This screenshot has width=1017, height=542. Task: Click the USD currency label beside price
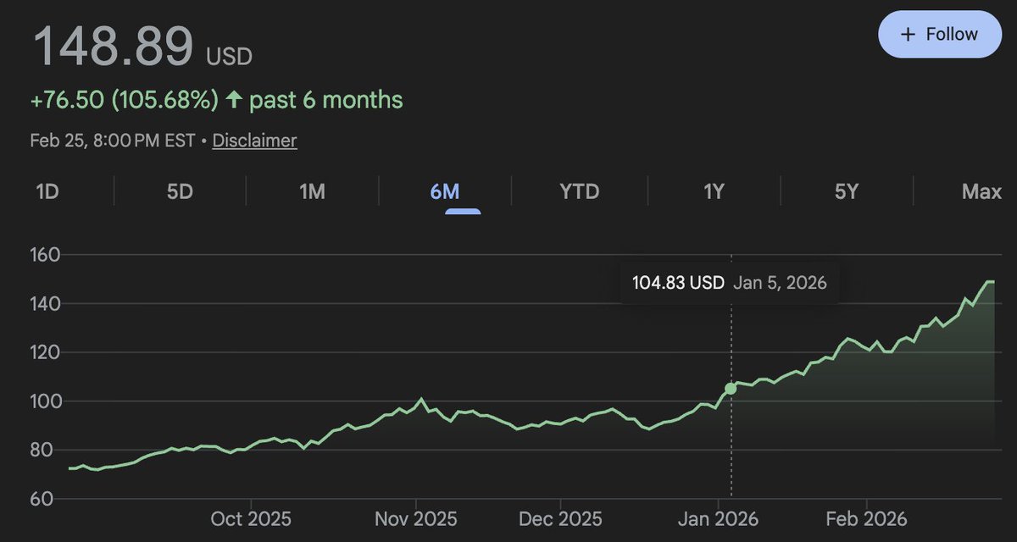(x=229, y=57)
